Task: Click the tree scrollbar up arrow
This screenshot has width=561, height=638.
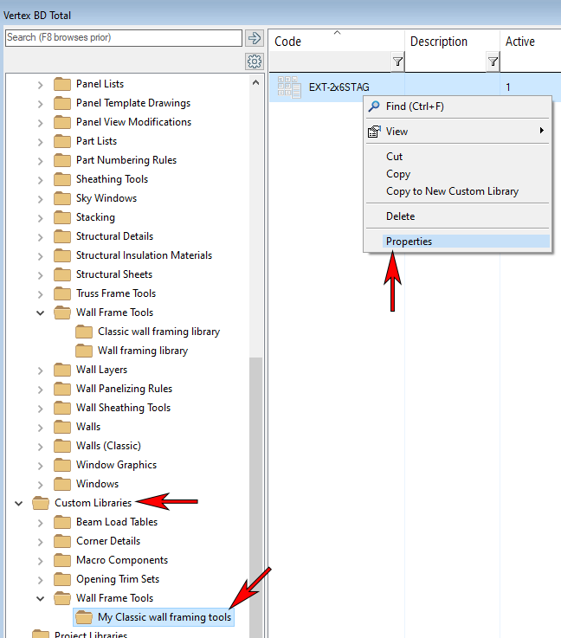Action: click(256, 82)
